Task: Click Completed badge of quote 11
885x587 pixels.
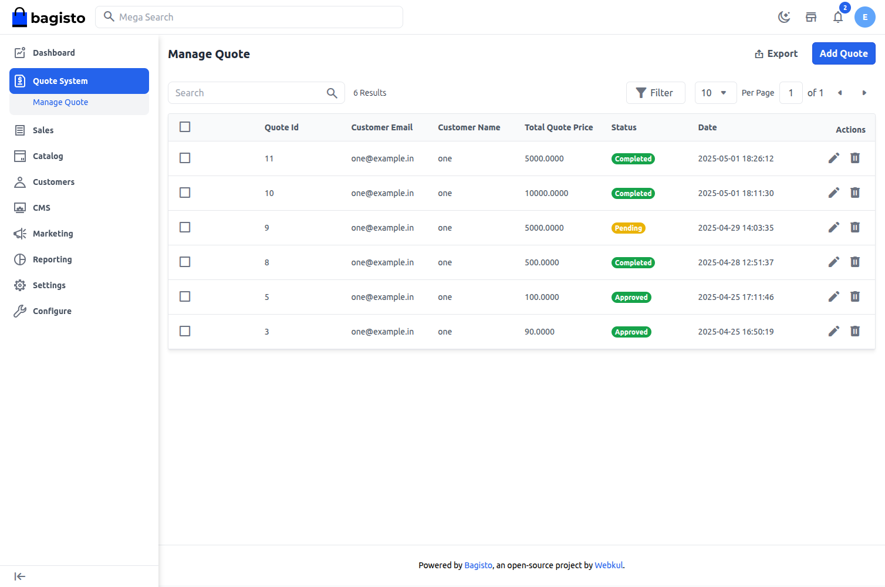Action: (x=633, y=158)
